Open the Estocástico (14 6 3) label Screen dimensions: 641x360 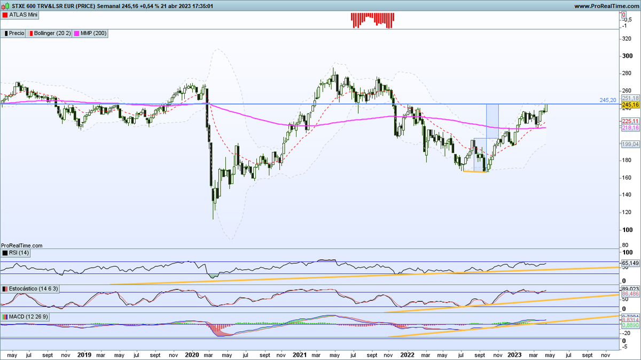34,289
